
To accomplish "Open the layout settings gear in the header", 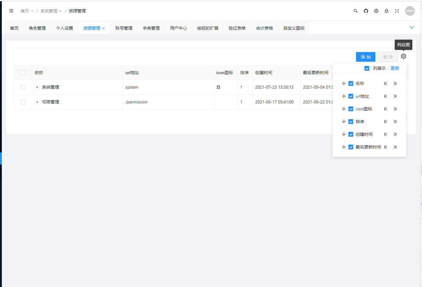I will pyautogui.click(x=376, y=11).
